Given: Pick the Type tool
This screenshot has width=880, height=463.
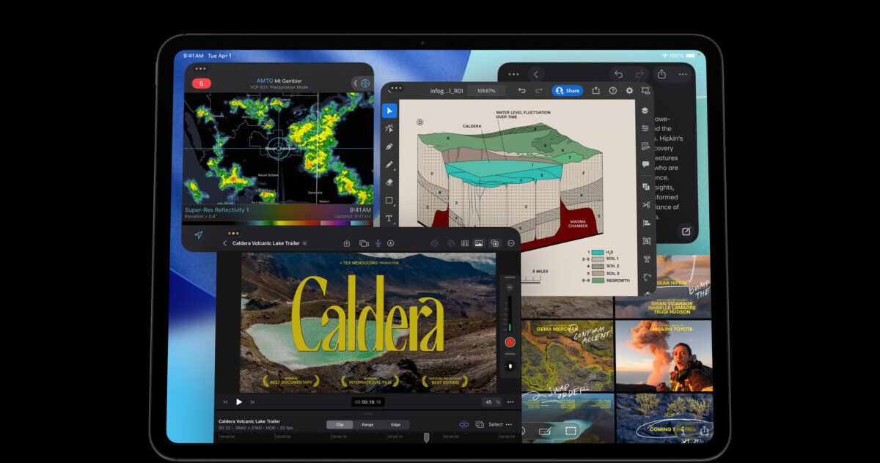Looking at the screenshot, I should (x=389, y=218).
